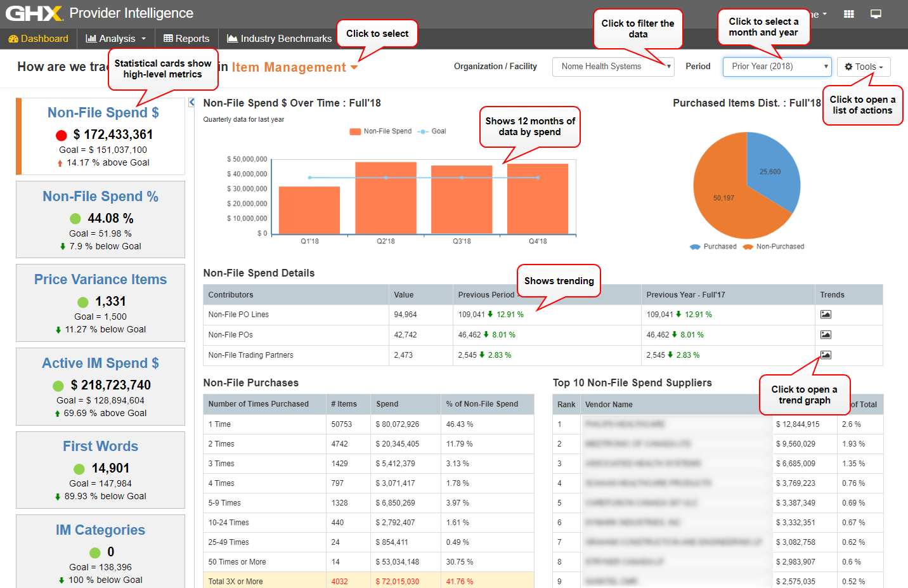Open the Tools actions menu

coord(864,67)
